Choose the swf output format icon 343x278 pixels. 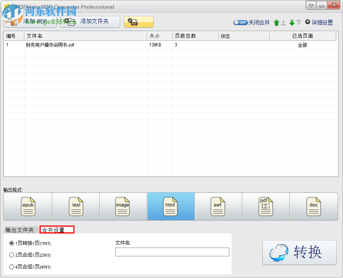pyautogui.click(x=218, y=207)
